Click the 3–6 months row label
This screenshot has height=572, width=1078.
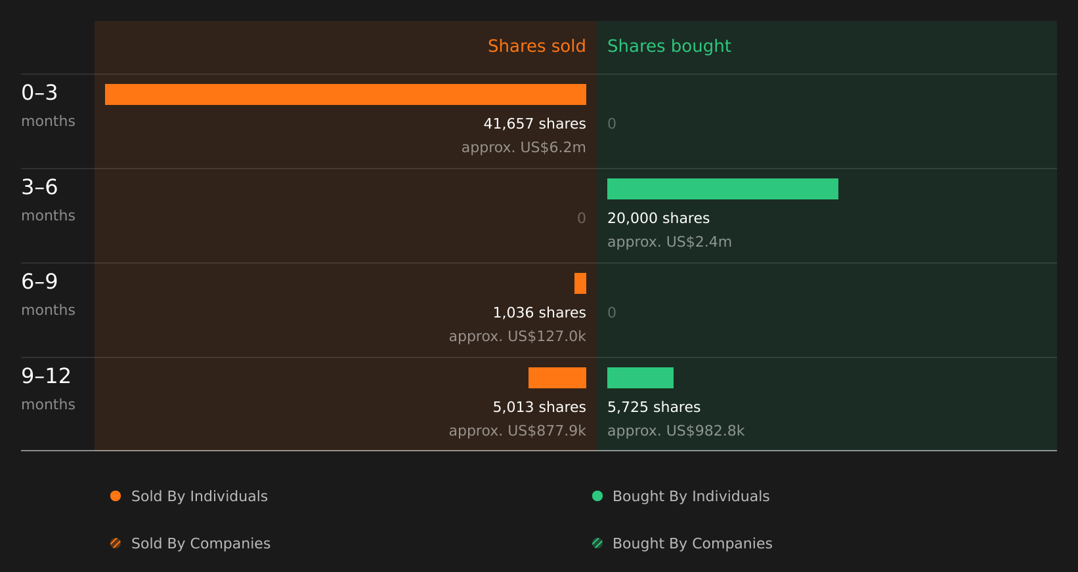click(48, 200)
